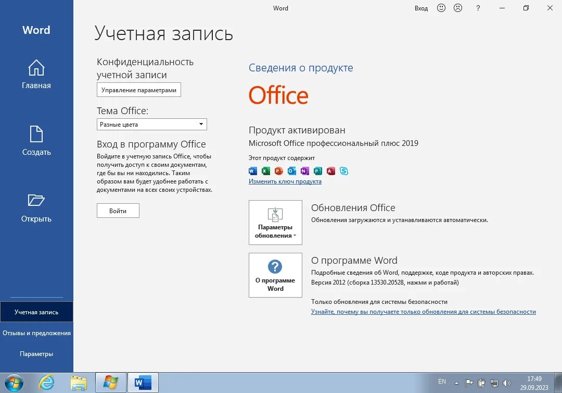Click Обновления Office heading
Viewport: 562px width, 393px height.
353,207
